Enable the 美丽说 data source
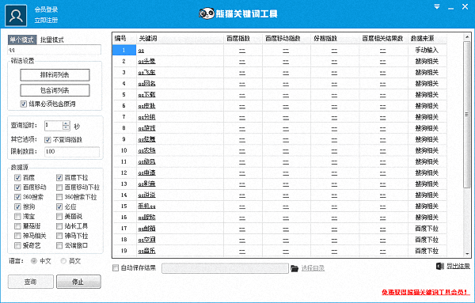This screenshot has width=475, height=303. tap(59, 217)
